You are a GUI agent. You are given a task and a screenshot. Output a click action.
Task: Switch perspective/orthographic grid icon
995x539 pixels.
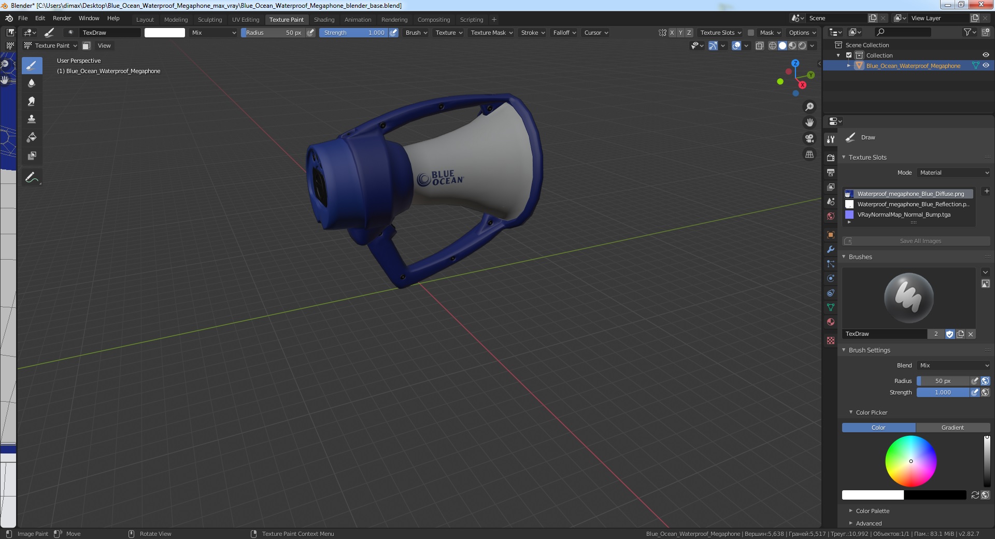point(809,154)
